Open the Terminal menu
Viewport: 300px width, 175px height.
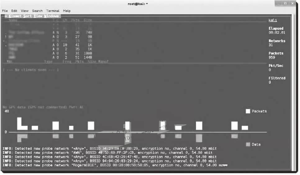click(53, 11)
